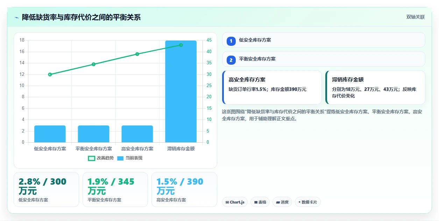Click the right axis value 45
The height and width of the screenshot is (221, 439).
click(209, 40)
